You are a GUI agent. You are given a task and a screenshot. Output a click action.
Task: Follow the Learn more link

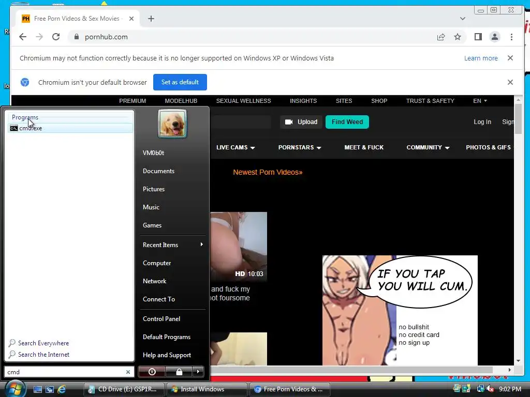coord(481,58)
